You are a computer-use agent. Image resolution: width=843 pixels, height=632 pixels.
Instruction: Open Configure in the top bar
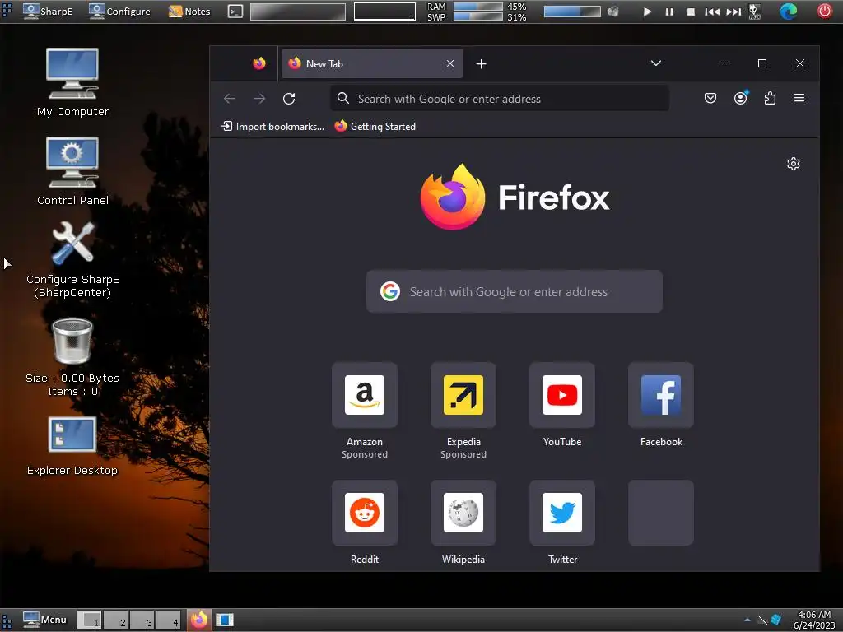(120, 12)
